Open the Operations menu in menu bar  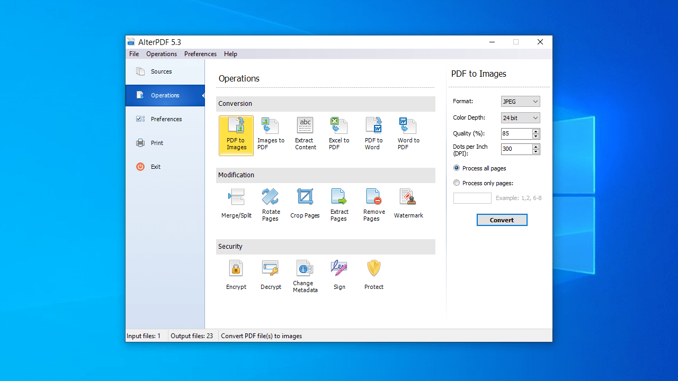pos(162,54)
